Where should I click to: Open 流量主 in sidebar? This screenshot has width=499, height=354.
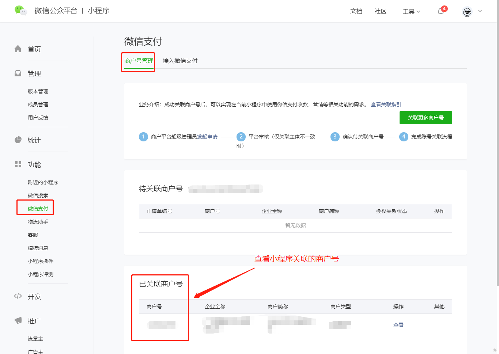[x=35, y=339]
